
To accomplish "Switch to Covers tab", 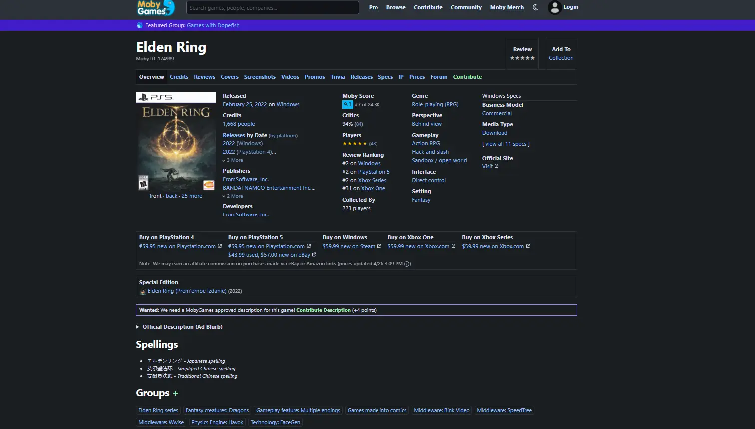I will click(230, 77).
